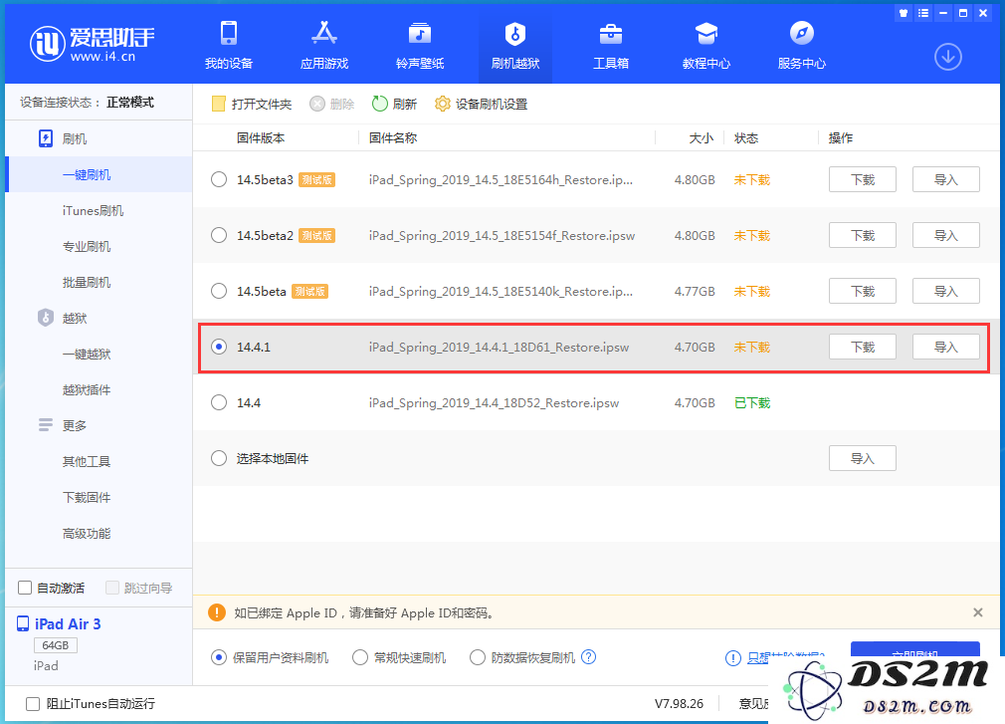Open the 教程中心 tutorials
1005x724 pixels.
706,45
